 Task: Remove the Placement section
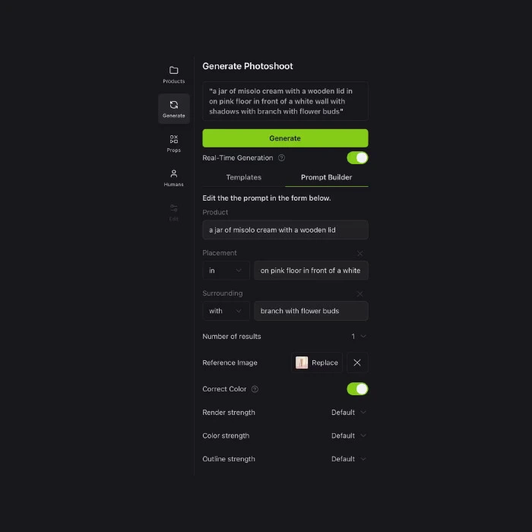(360, 253)
